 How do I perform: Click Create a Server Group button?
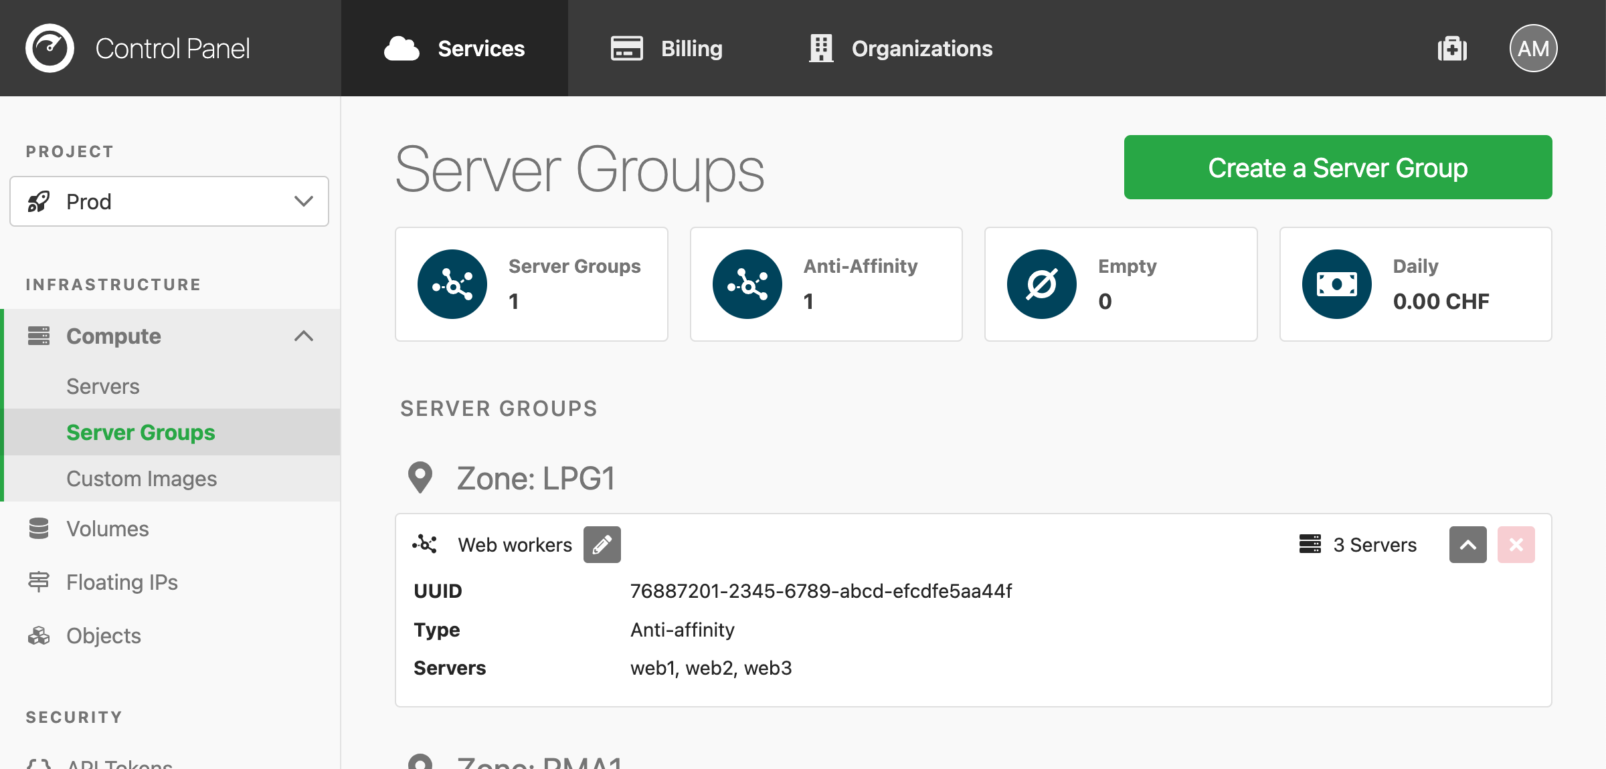pos(1338,166)
